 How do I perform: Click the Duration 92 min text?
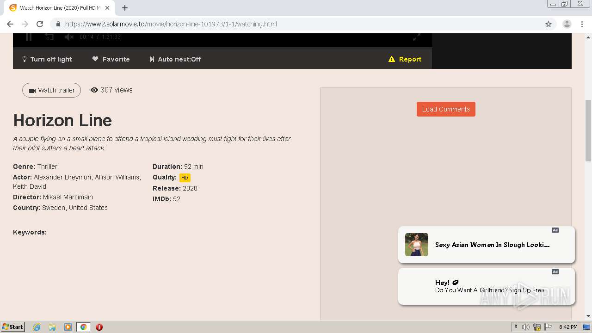point(178,166)
